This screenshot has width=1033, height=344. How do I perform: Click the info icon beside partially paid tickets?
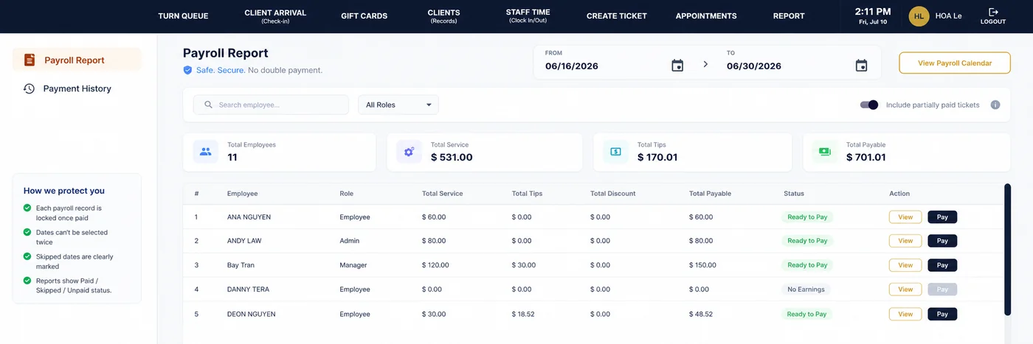(995, 105)
